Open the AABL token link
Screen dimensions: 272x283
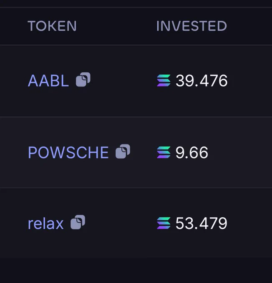click(x=48, y=81)
